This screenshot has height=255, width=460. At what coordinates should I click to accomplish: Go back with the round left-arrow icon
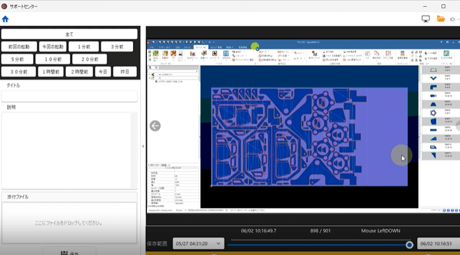pyautogui.click(x=155, y=126)
